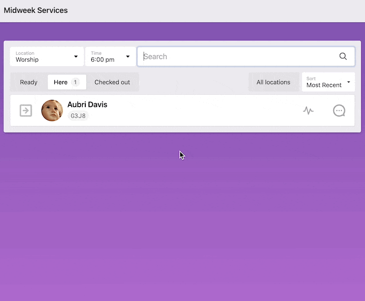Click the G3J8 security code badge
This screenshot has width=365, height=301.
coord(78,116)
